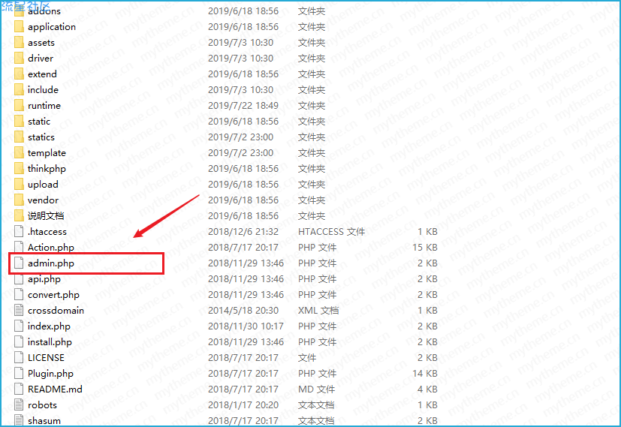Select the file name robots
Screen dimensions: 621x427
point(42,405)
